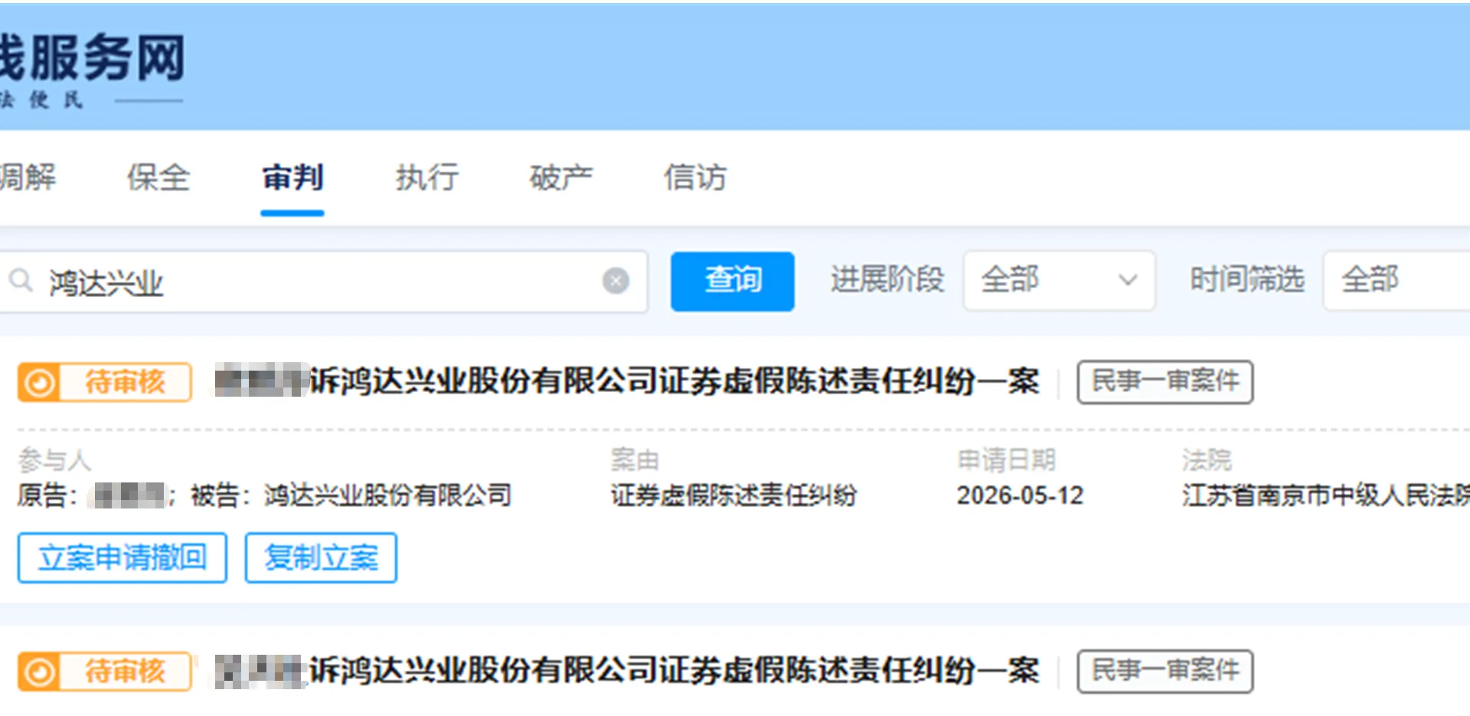The image size is (1470, 716).
Task: Click the 证券虚假陈述责任纠纷 case cause text
Action: [733, 496]
